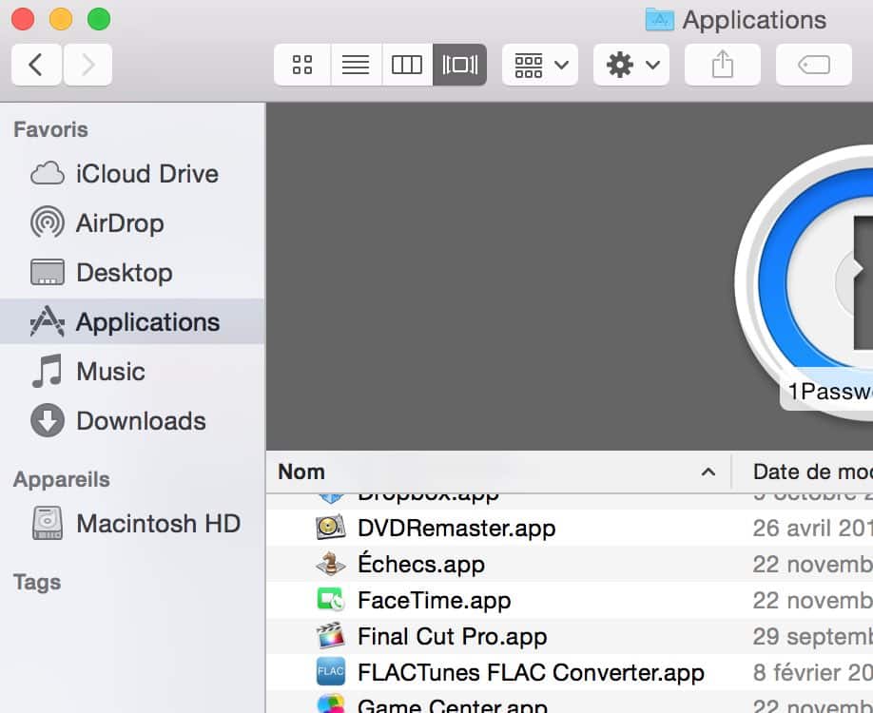Click the Applications folder title icon

click(660, 20)
